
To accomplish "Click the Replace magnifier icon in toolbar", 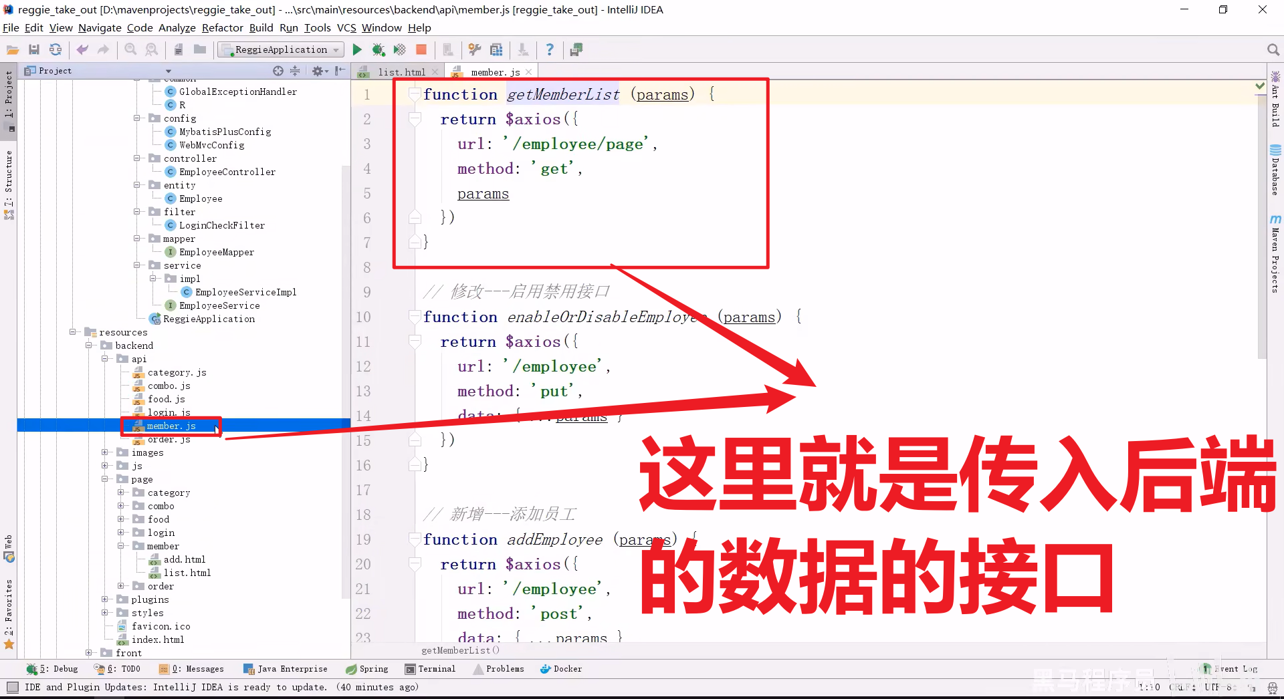I will (152, 50).
